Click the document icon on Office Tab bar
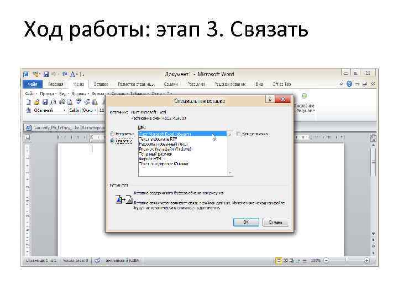The height and width of the screenshot is (299, 398). 29,128
